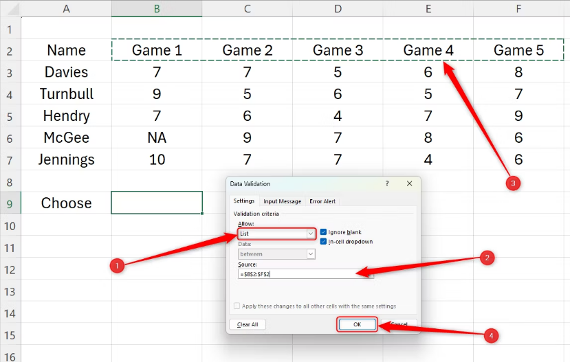Click the empty selected cell B9
570x362 pixels.
click(157, 203)
